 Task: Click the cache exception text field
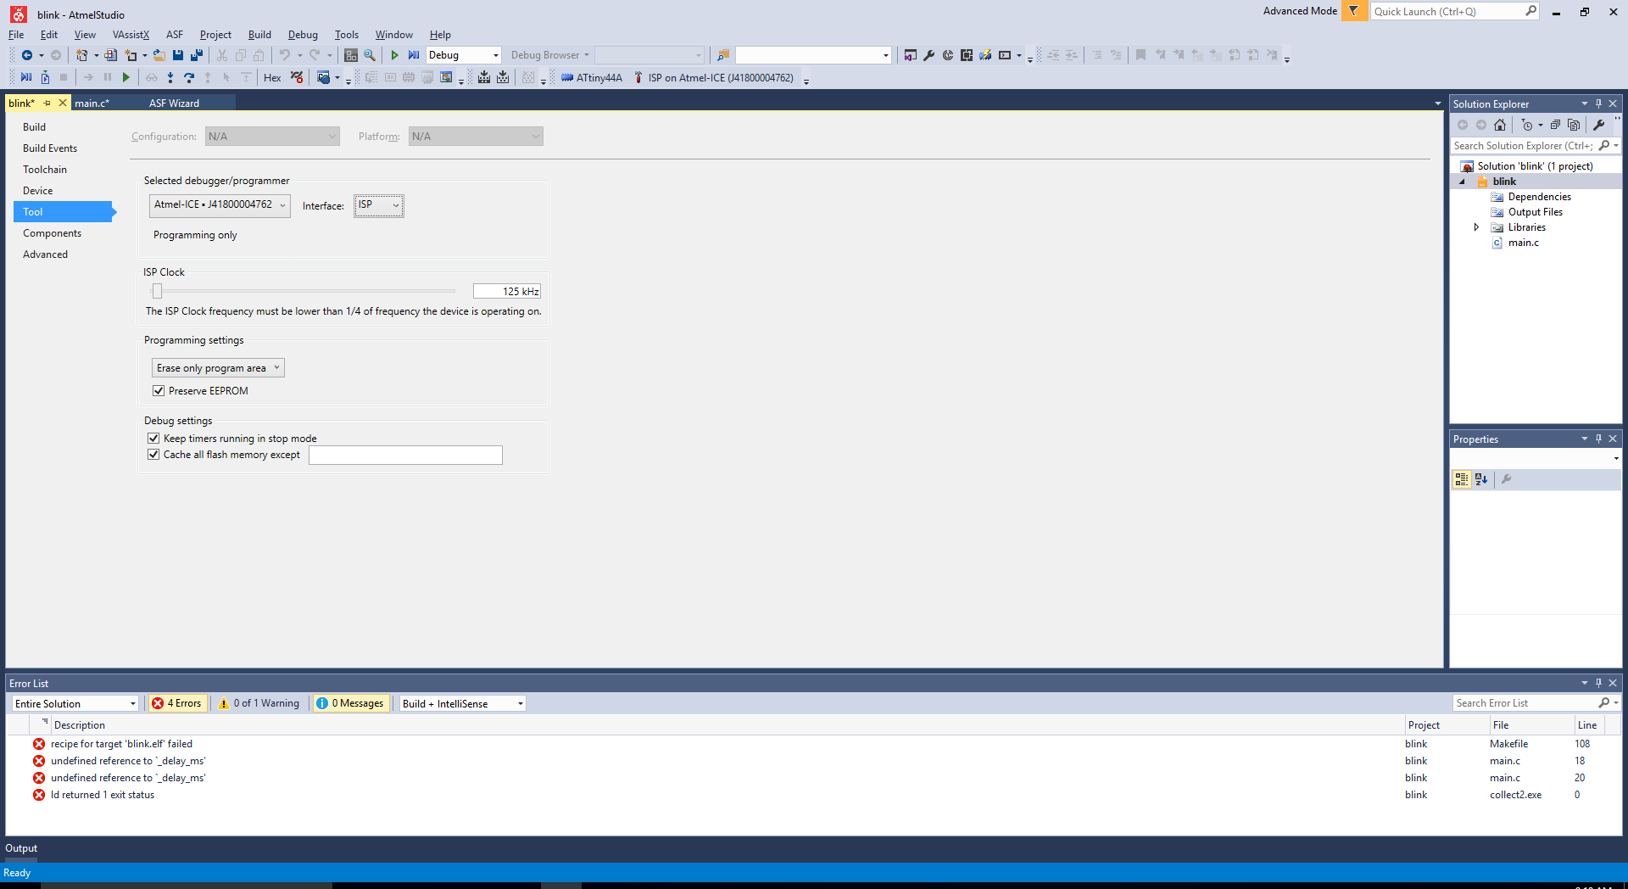click(x=405, y=455)
